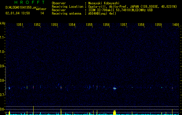Image resolution: width=182 pixels, height=115 pixels.
Task: Click the A504HB(yagi 4el) antenna text
Action: [x=102, y=14]
